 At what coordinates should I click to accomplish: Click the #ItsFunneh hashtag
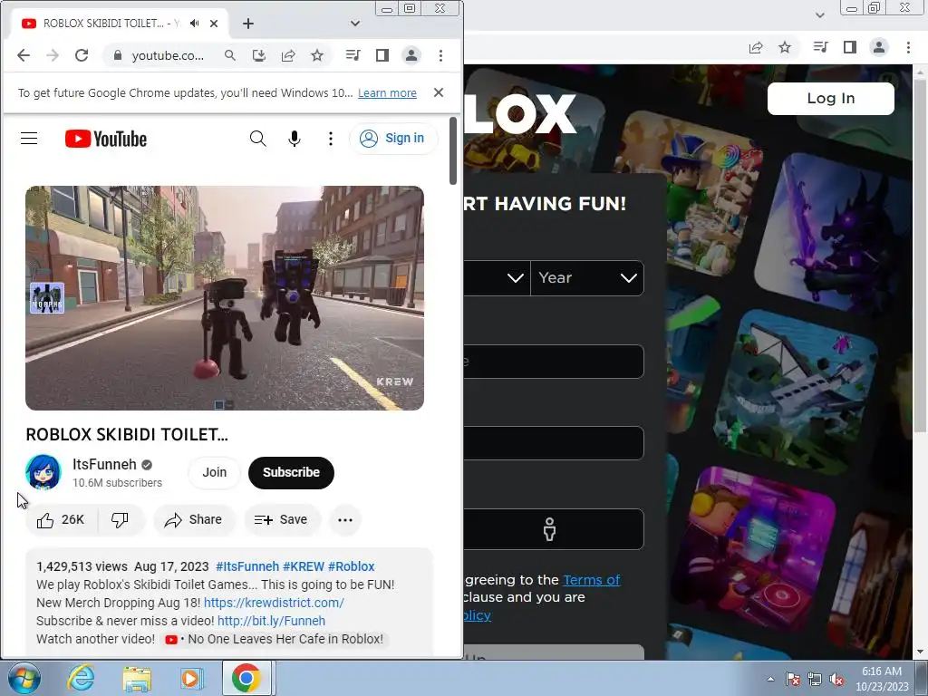point(246,566)
